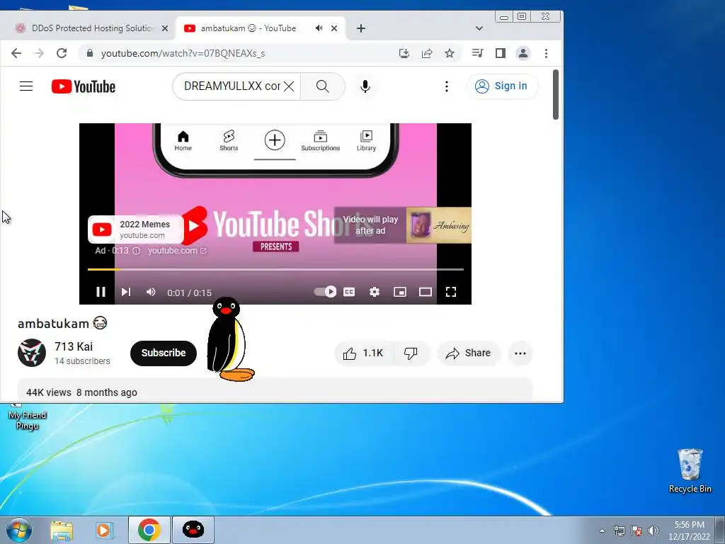Subscribe to 713 Kai
The width and height of the screenshot is (725, 544).
click(164, 353)
